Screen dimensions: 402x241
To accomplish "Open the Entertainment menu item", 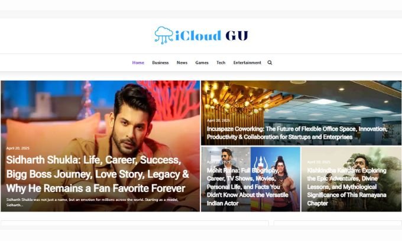I will point(247,62).
